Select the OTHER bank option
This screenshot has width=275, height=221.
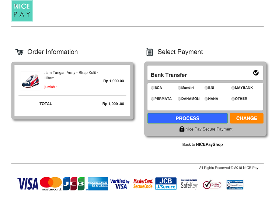point(233,99)
